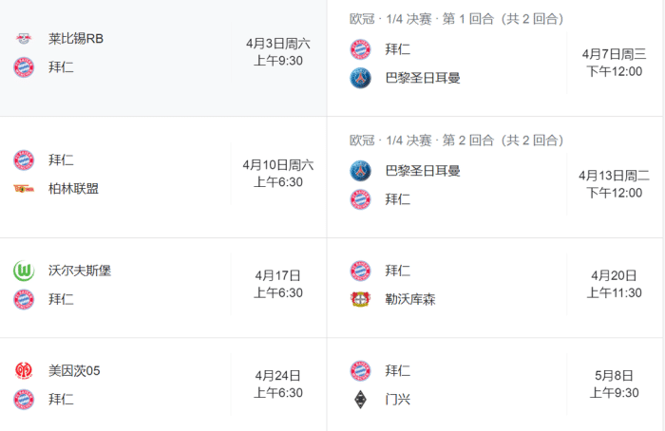Select the 沃尔夫斯堡 team name
Screen dimensions: 665x431
pos(80,271)
